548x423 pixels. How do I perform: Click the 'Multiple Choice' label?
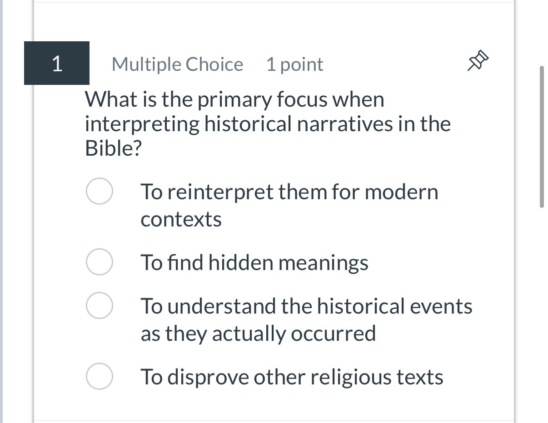tap(177, 64)
